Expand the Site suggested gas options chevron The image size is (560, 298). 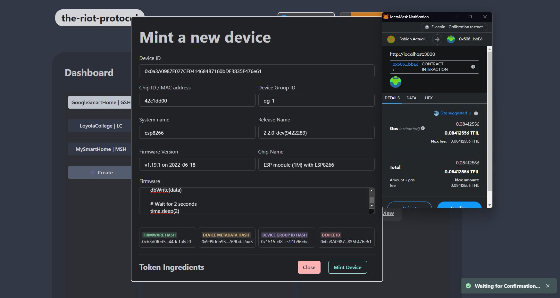[x=470, y=113]
